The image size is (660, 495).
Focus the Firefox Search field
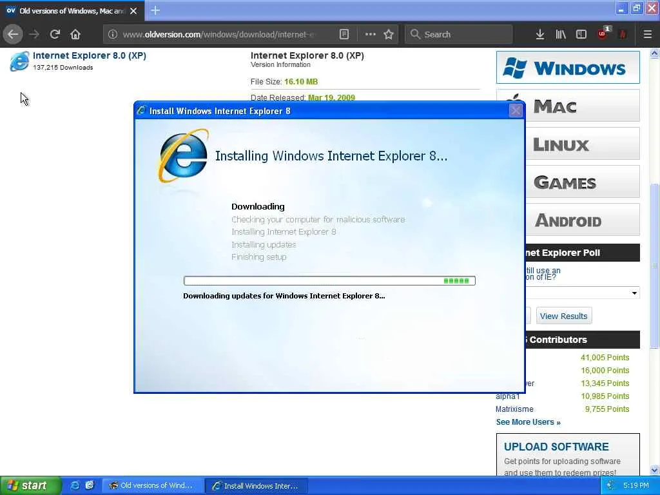pyautogui.click(x=459, y=35)
